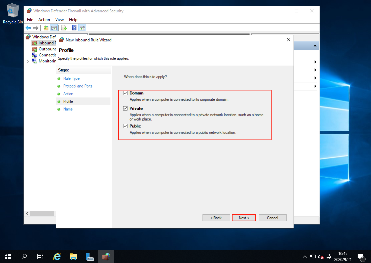Select Connection Security Rules tree item
The image size is (371, 263).
[x=44, y=55]
